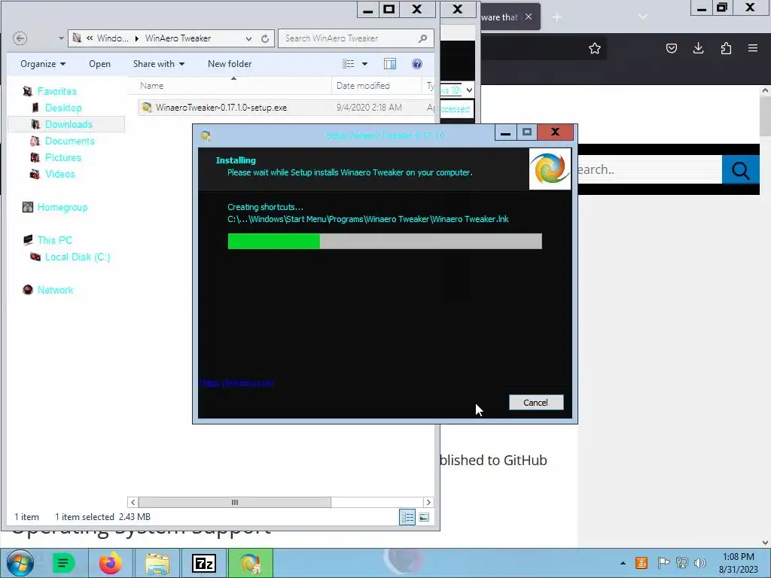Open Downloads in navigation pane
Image resolution: width=771 pixels, height=578 pixels.
[x=69, y=124]
